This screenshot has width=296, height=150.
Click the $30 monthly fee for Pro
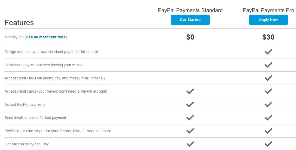[x=268, y=37]
